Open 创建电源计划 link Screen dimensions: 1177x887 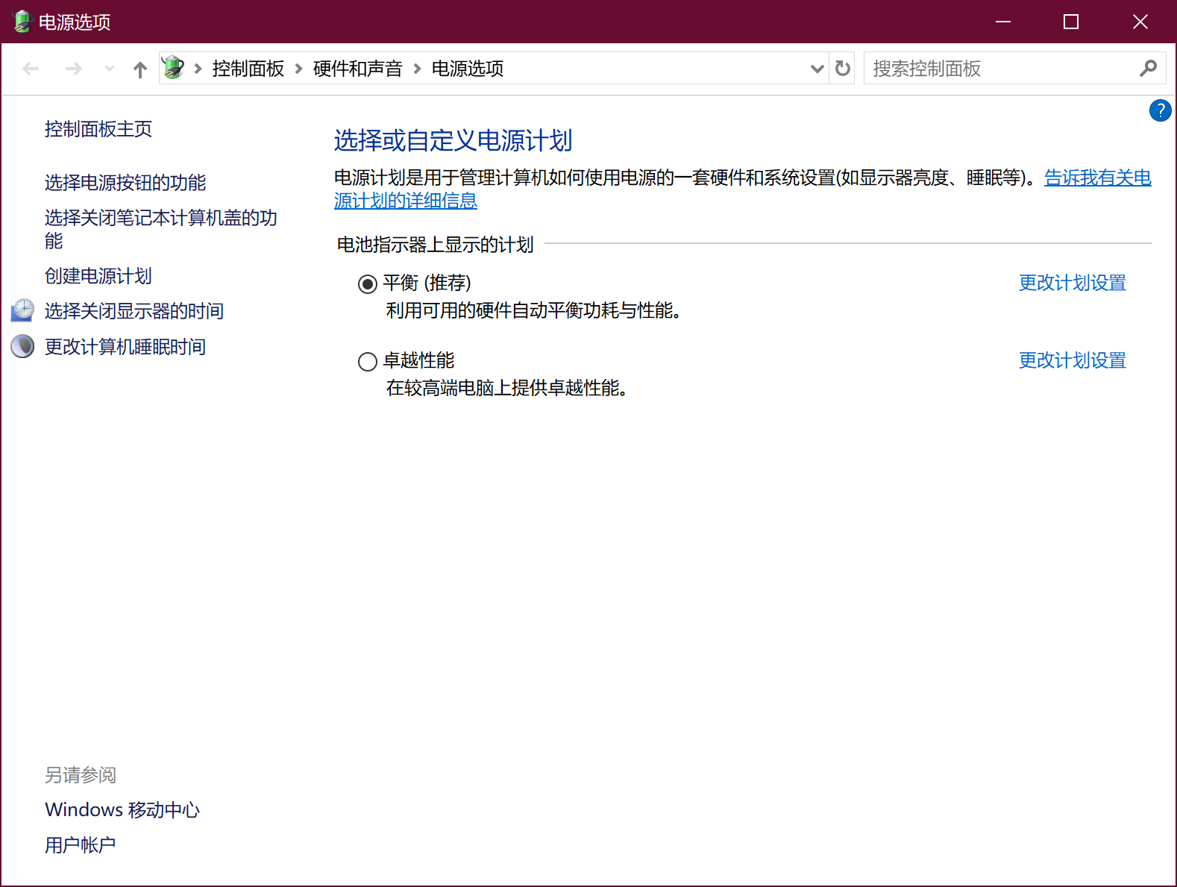(98, 276)
